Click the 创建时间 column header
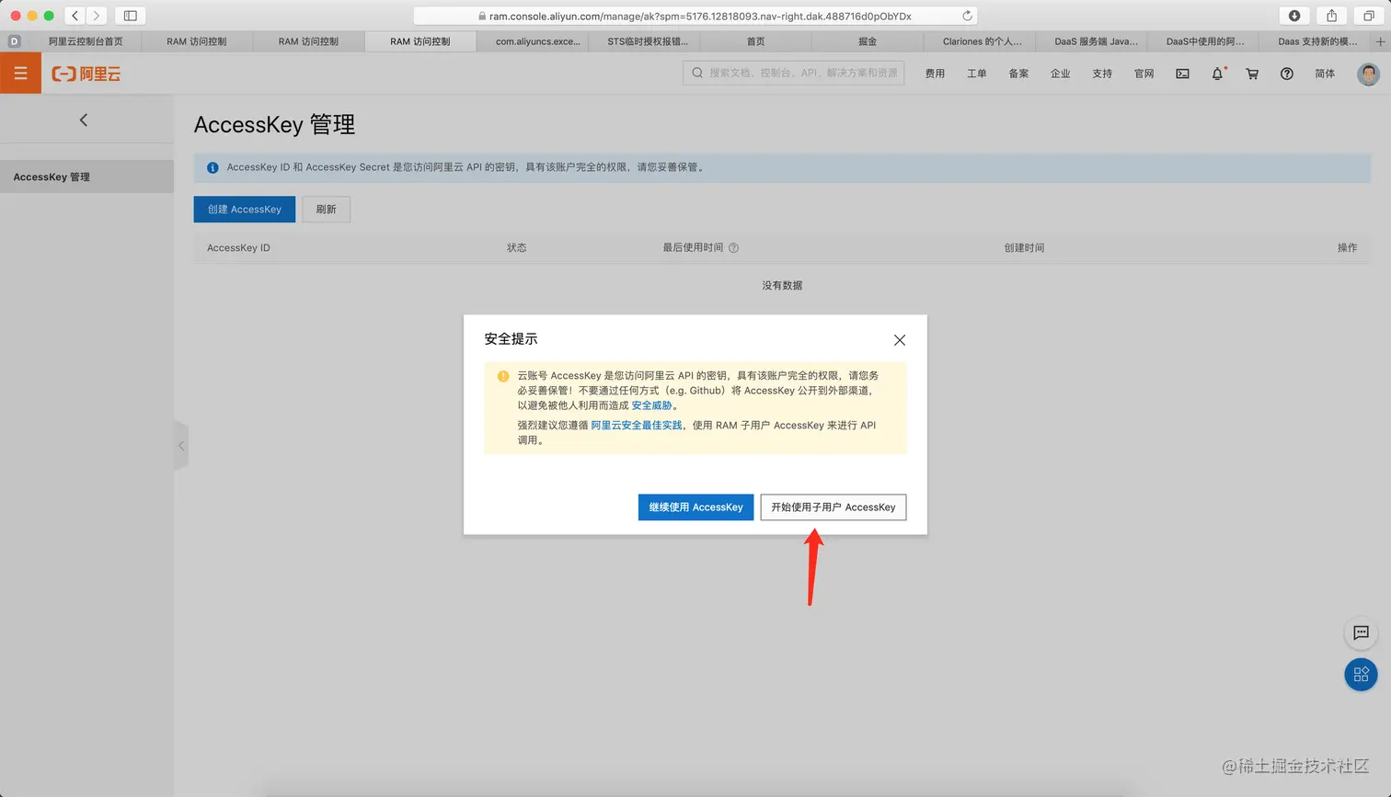The width and height of the screenshot is (1391, 797). (x=1024, y=248)
